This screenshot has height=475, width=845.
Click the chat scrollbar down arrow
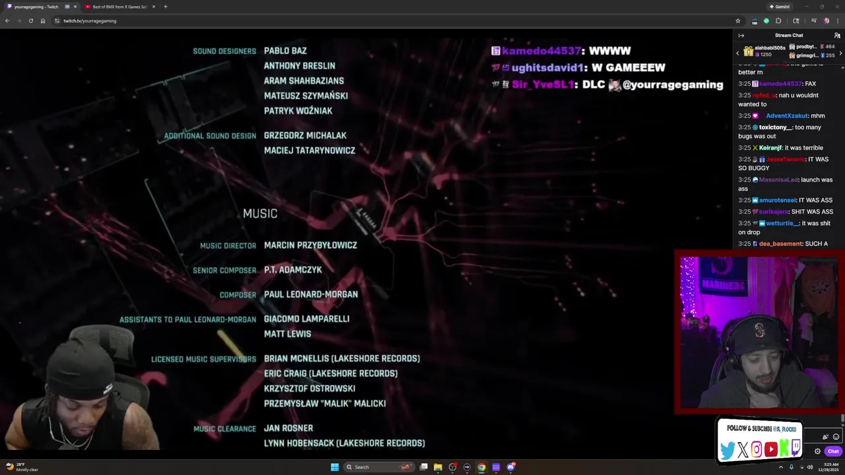[x=842, y=425]
